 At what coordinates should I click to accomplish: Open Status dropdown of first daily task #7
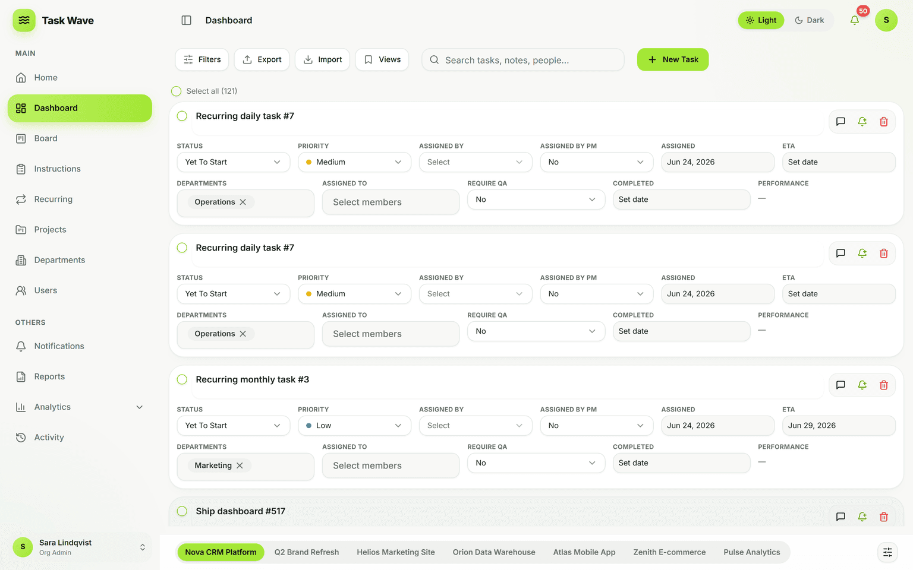[234, 162]
